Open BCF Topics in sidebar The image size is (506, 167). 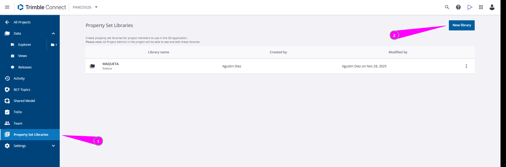point(22,90)
